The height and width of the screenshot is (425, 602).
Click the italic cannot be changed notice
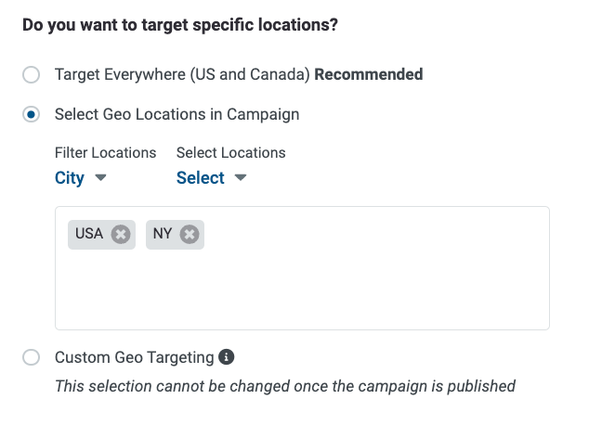click(x=285, y=386)
